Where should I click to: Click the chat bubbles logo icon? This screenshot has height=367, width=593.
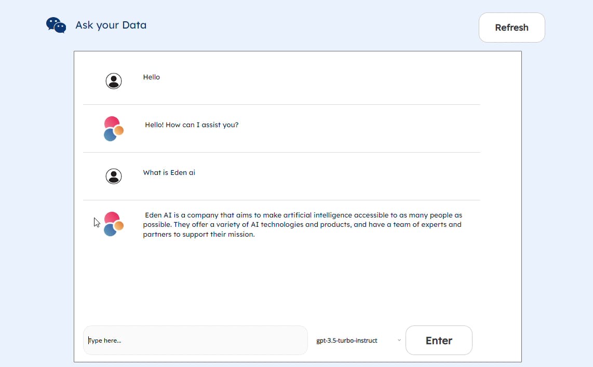pyautogui.click(x=56, y=24)
